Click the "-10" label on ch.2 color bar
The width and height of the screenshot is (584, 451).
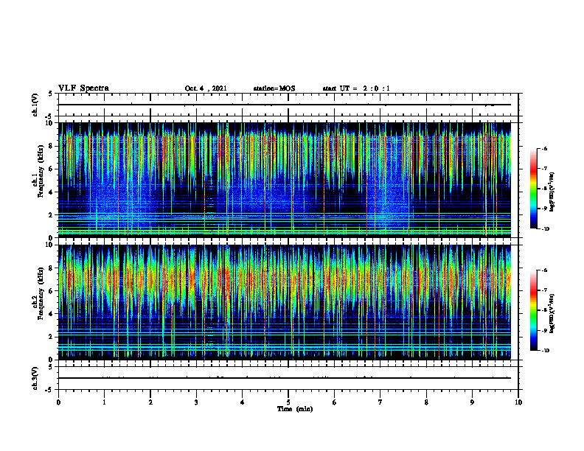546,351
